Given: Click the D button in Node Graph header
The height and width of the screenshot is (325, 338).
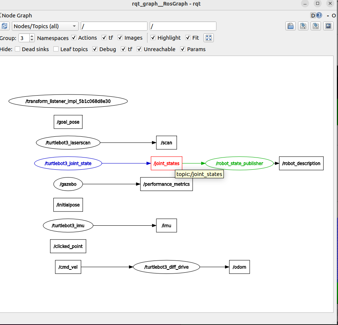Looking at the screenshot, I should pos(313,16).
